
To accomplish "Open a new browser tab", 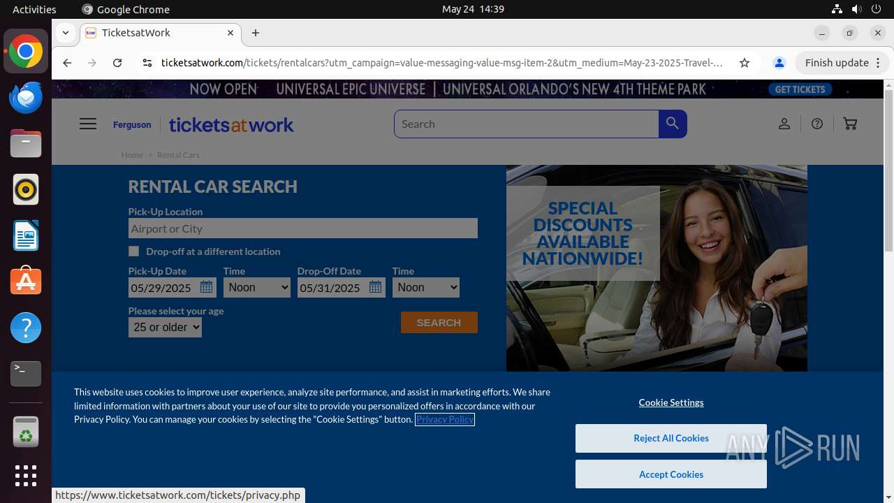I will 256,33.
